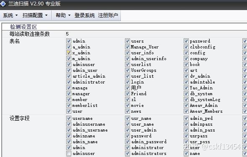Open the 系统 menu

[x=10, y=15]
